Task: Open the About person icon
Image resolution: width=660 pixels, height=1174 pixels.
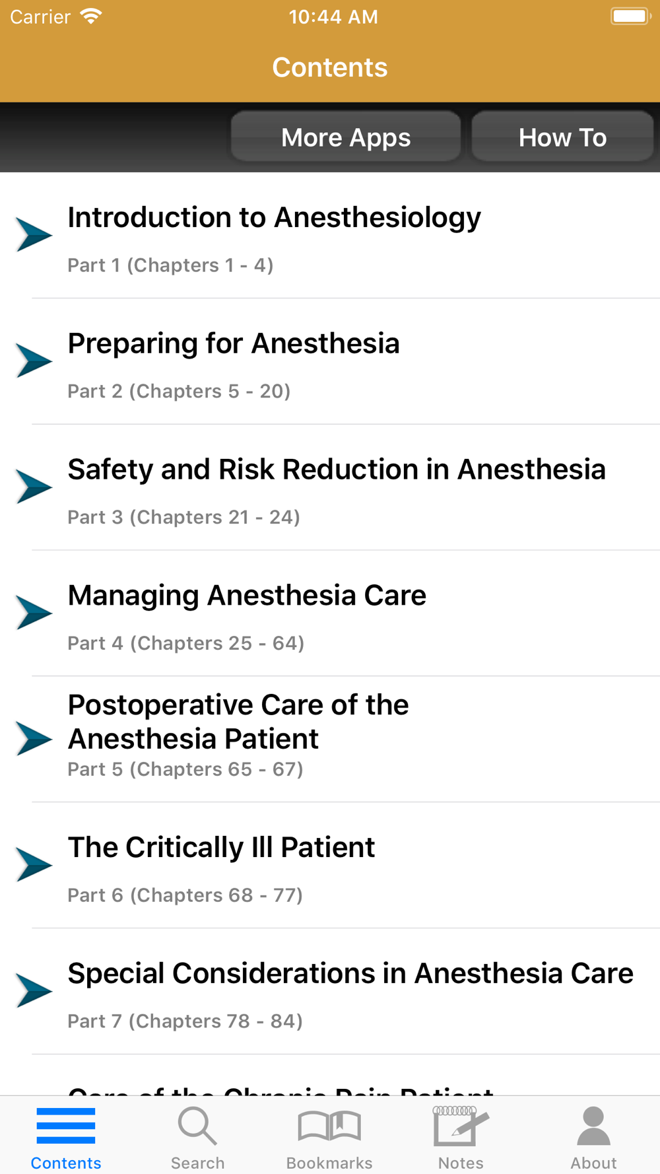Action: 593,1126
